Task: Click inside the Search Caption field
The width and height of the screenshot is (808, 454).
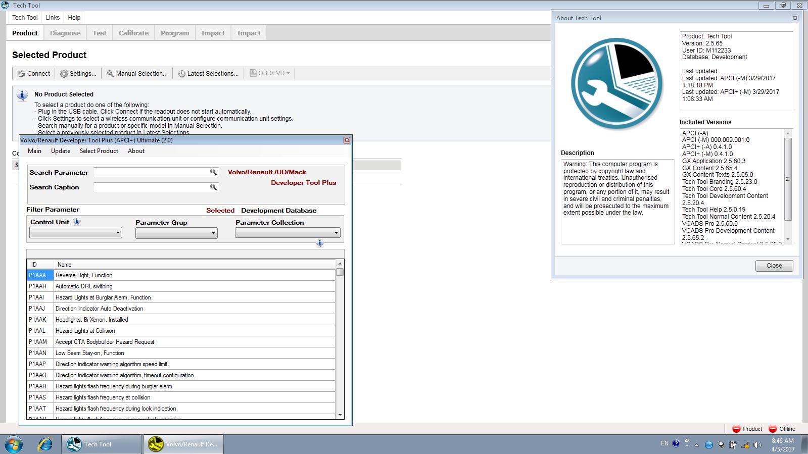Action: click(x=152, y=187)
